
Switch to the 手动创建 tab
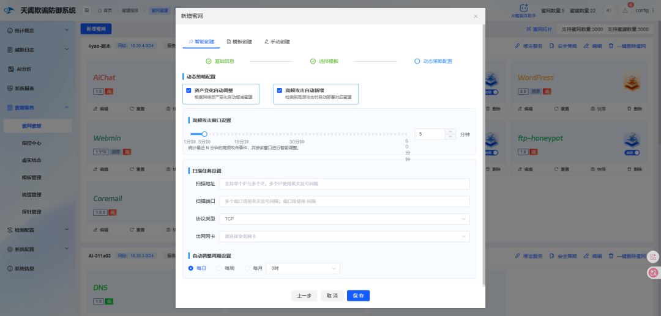277,42
